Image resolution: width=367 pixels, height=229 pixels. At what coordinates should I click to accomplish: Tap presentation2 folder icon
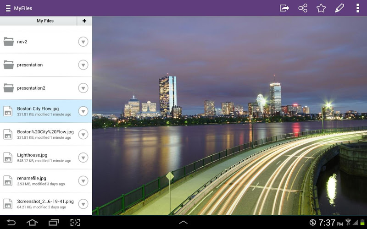tap(8, 88)
